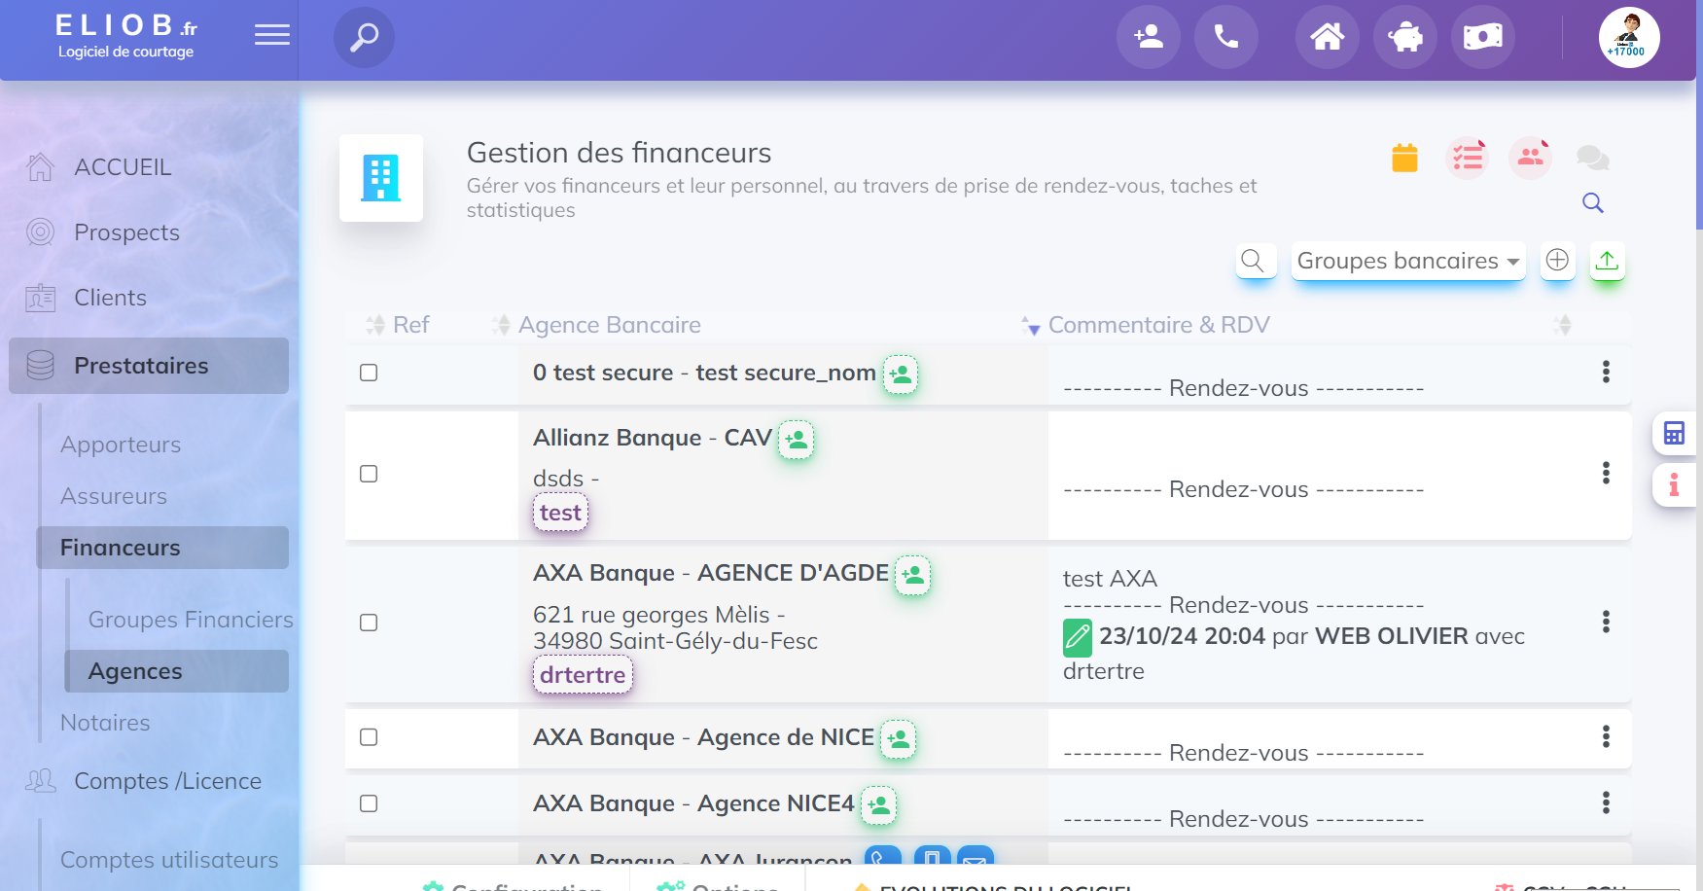Go to home icon in top bar

point(1328,37)
